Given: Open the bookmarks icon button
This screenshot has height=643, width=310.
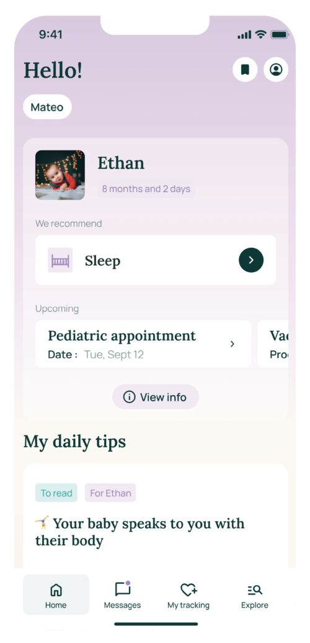Looking at the screenshot, I should pos(245,70).
